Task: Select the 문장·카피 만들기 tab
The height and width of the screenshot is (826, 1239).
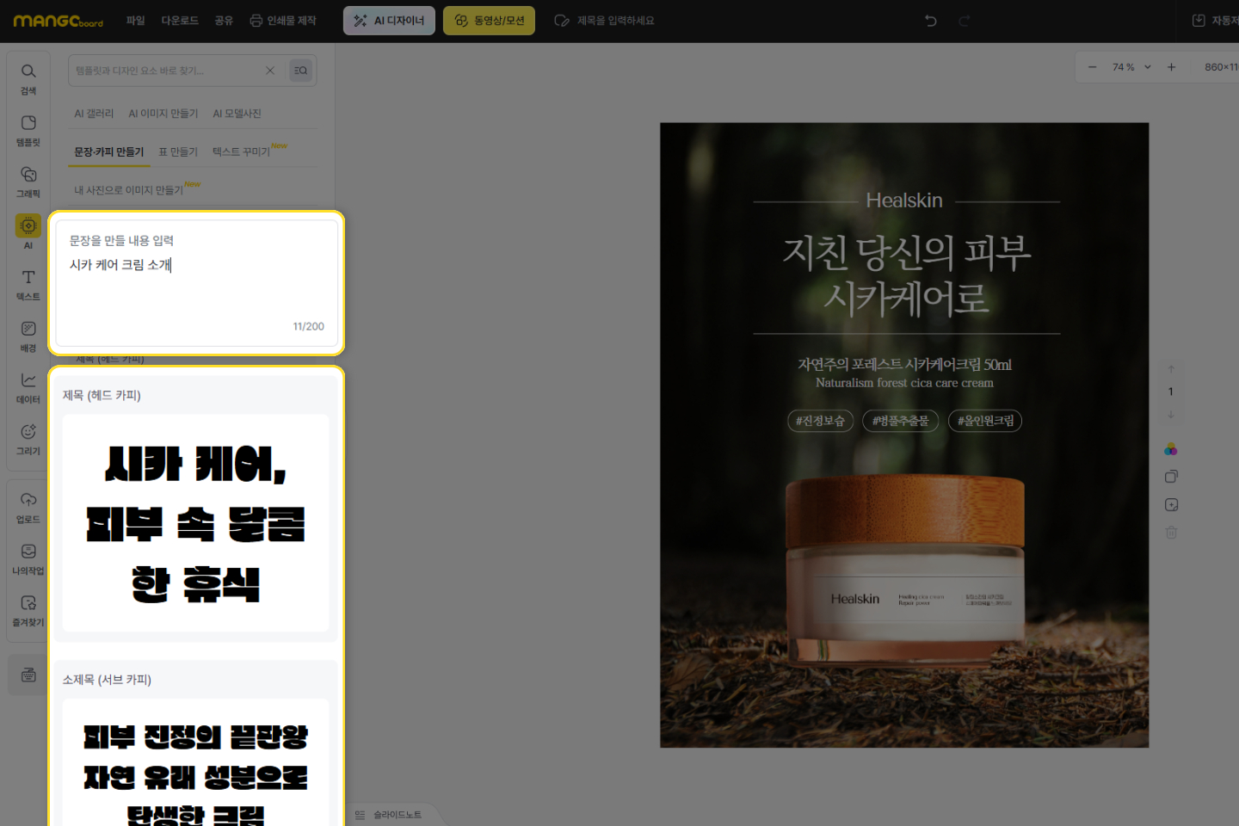Action: tap(109, 152)
